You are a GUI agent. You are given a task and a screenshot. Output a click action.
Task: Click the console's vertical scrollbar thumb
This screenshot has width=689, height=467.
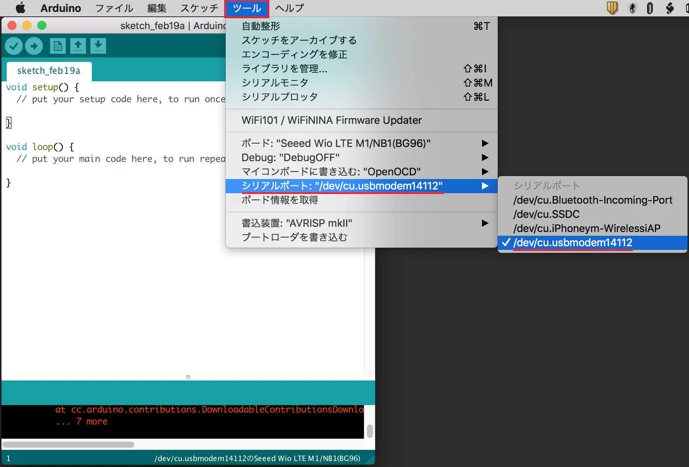tap(370, 431)
